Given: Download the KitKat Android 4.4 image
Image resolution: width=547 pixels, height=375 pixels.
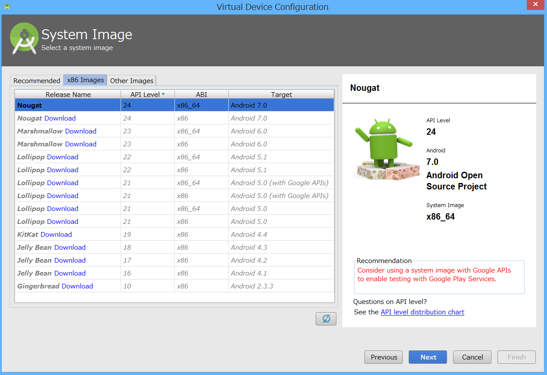Looking at the screenshot, I should tap(56, 234).
